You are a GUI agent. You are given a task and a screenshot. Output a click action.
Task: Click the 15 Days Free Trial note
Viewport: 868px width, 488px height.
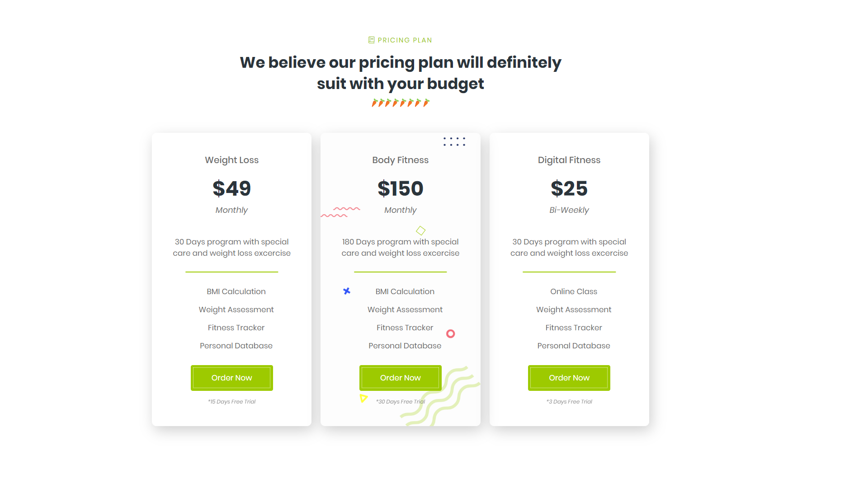(x=232, y=402)
